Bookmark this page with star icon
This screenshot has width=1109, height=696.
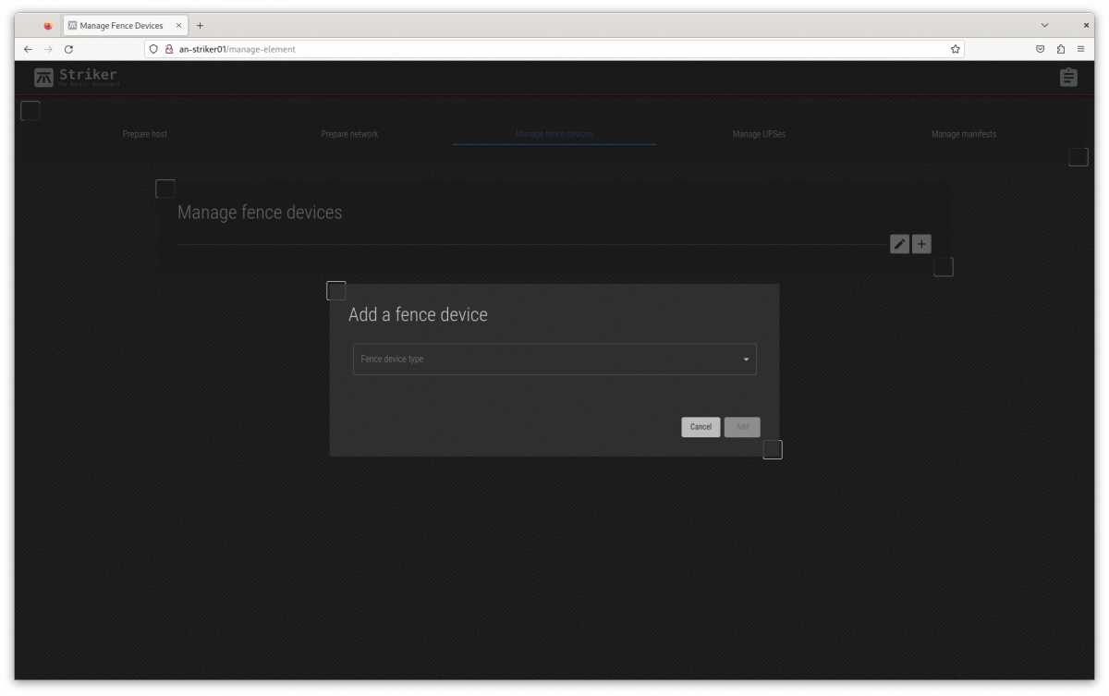[955, 49]
